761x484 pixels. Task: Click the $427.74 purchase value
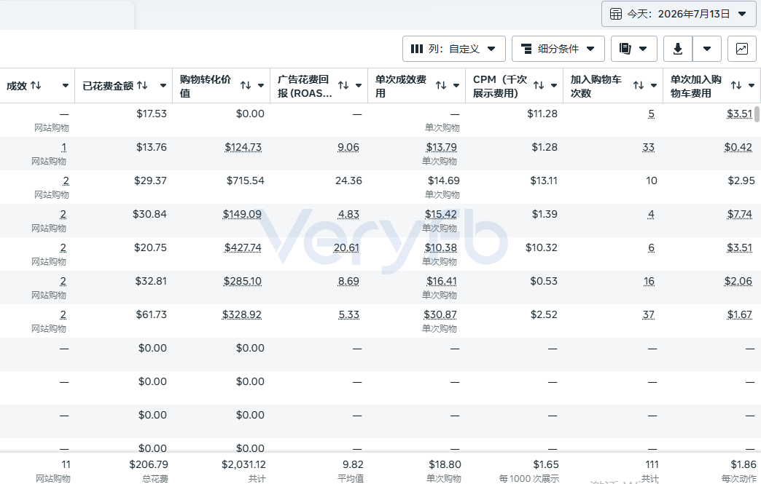[243, 247]
